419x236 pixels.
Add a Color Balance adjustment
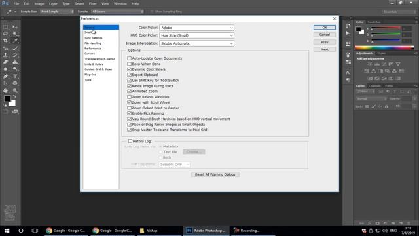click(373, 71)
